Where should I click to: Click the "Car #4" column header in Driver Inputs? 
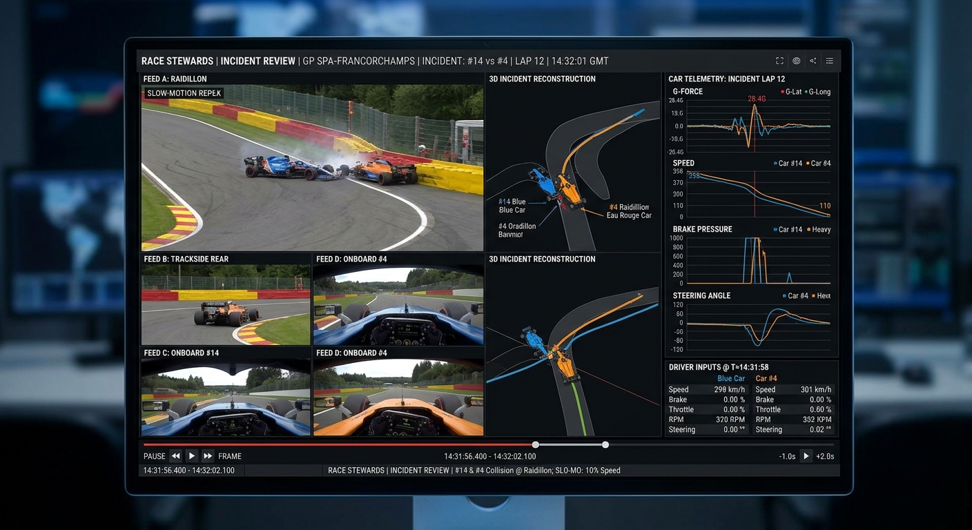(x=766, y=378)
